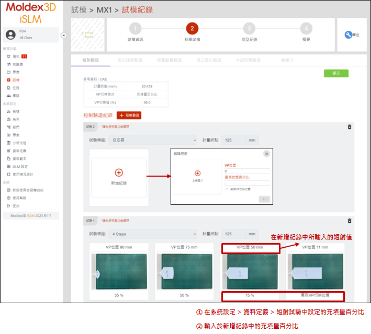Screen dimensions: 371x334
Task: Open 使用幫助 help item
Action: coord(17,198)
